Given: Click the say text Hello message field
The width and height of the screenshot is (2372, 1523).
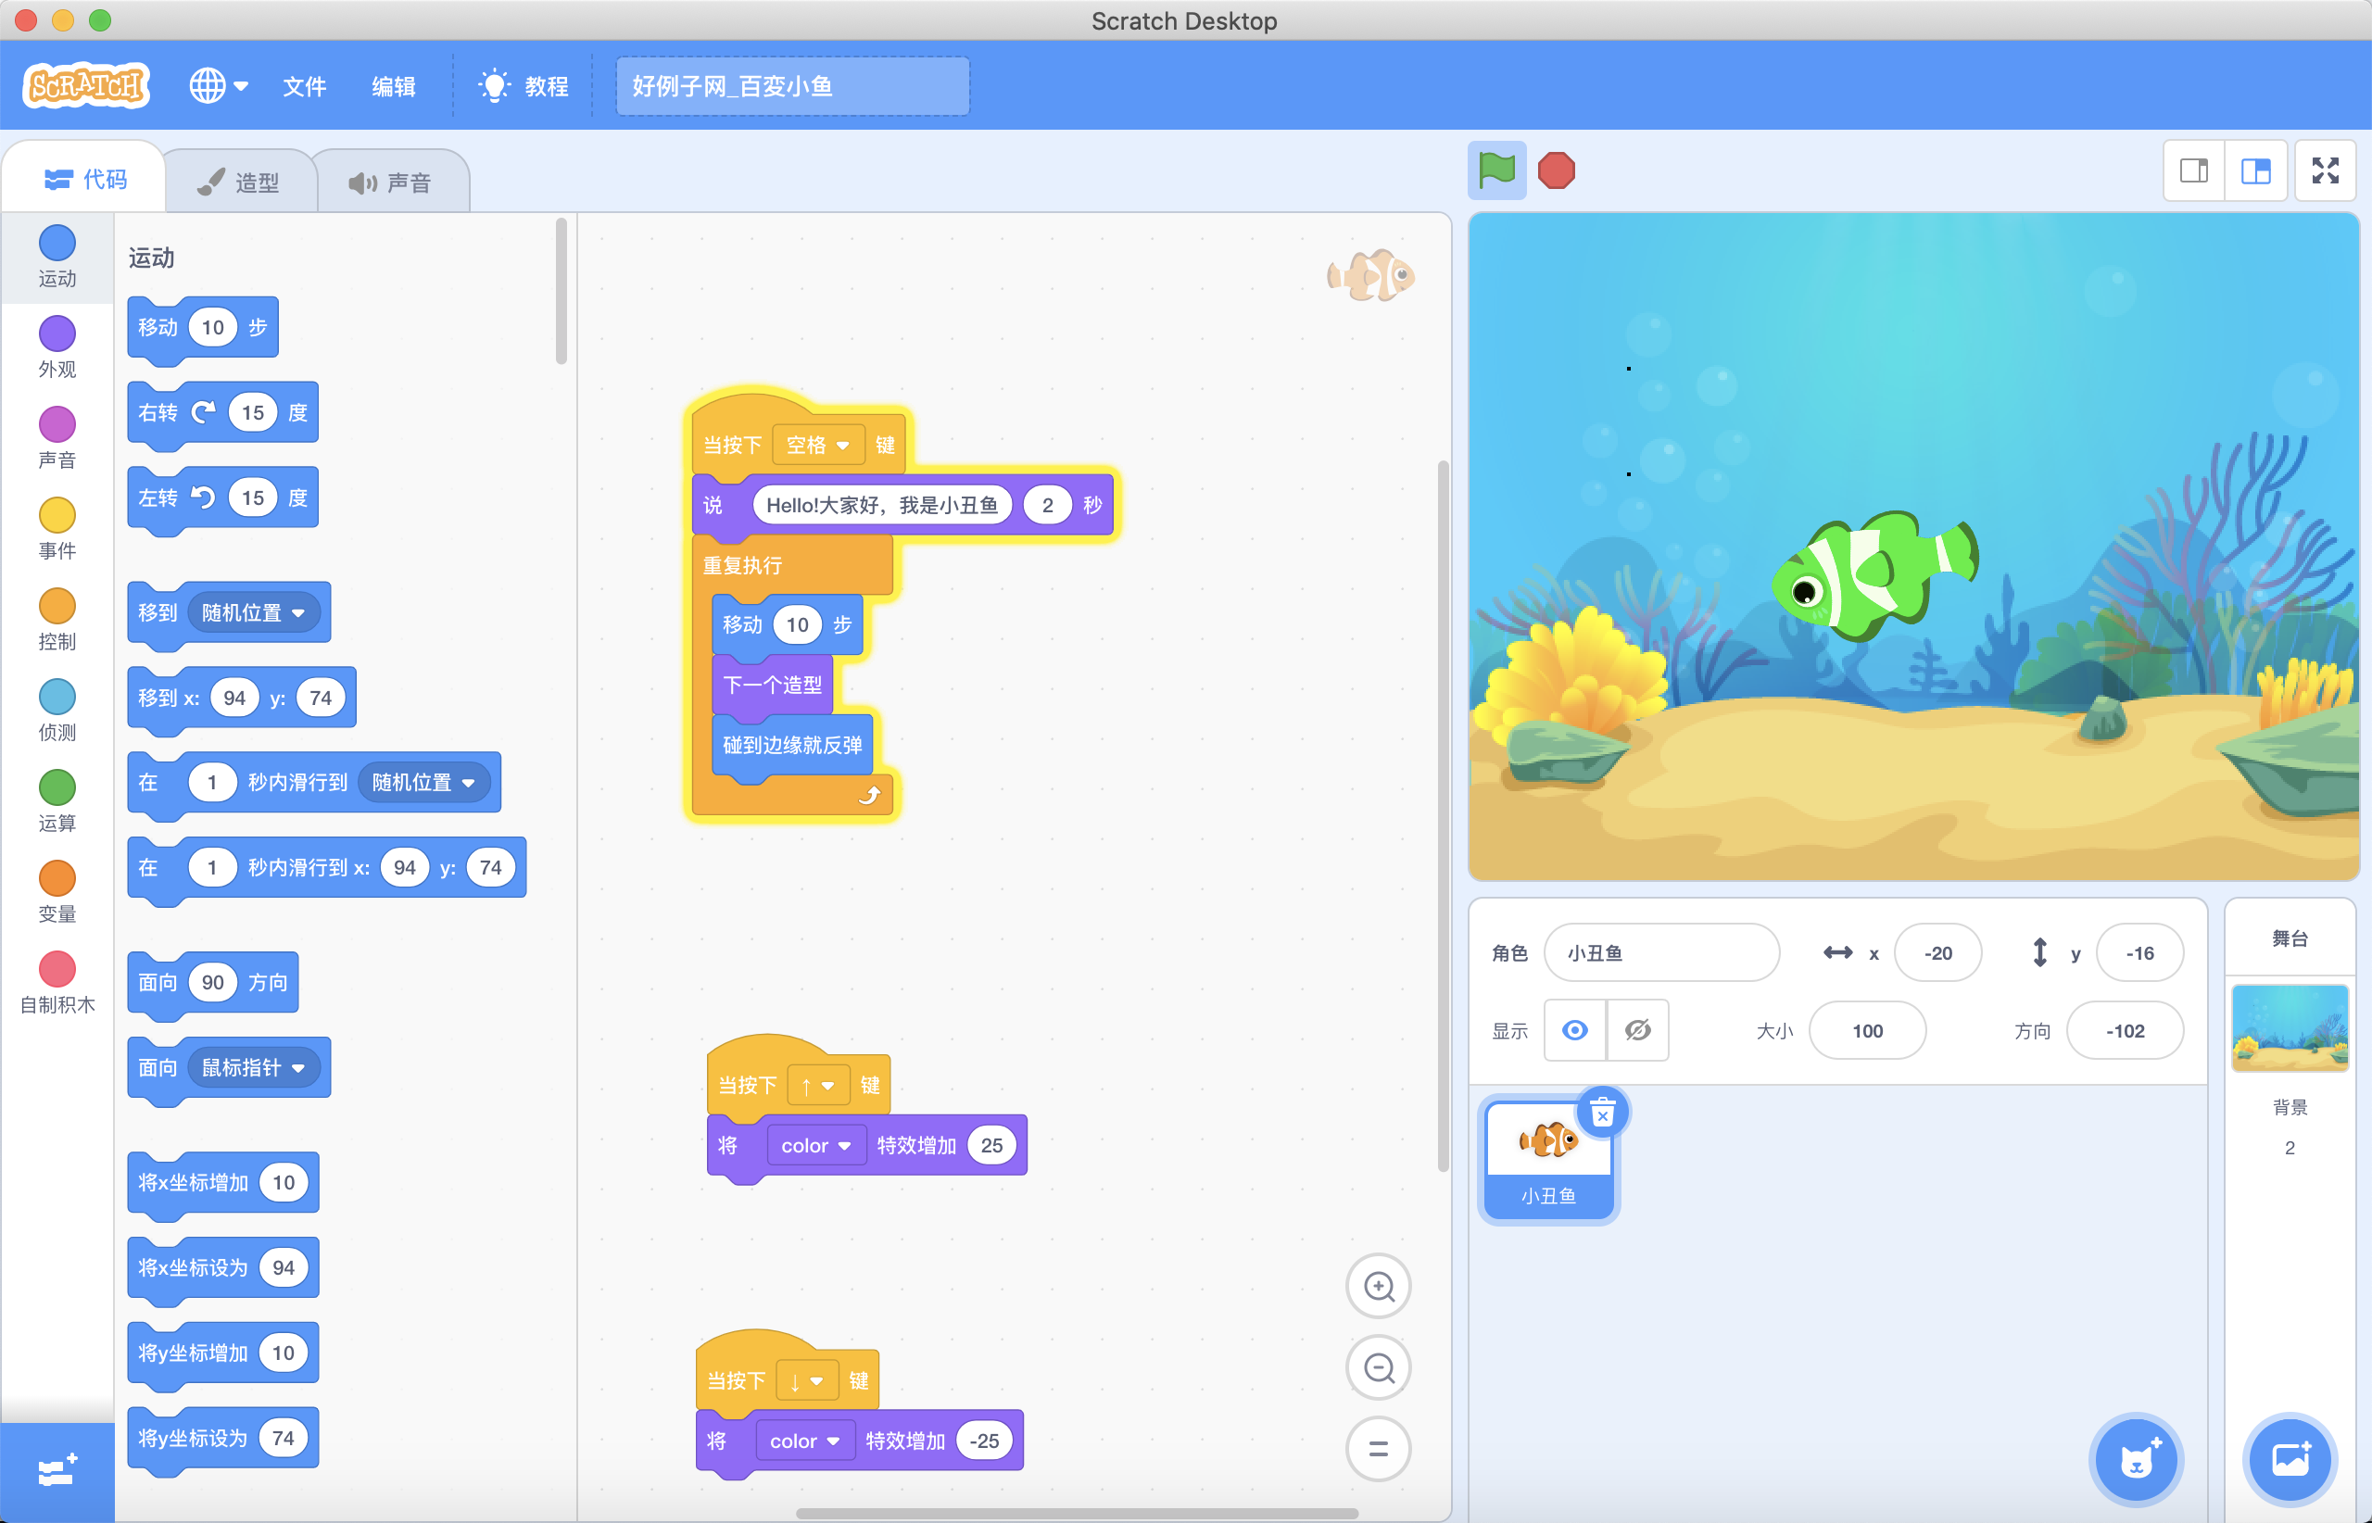Looking at the screenshot, I should pyautogui.click(x=881, y=506).
